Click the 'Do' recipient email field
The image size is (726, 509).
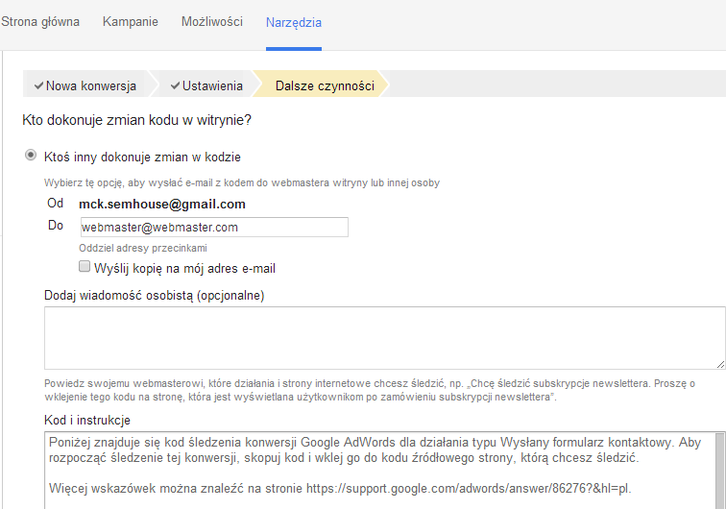pos(213,228)
